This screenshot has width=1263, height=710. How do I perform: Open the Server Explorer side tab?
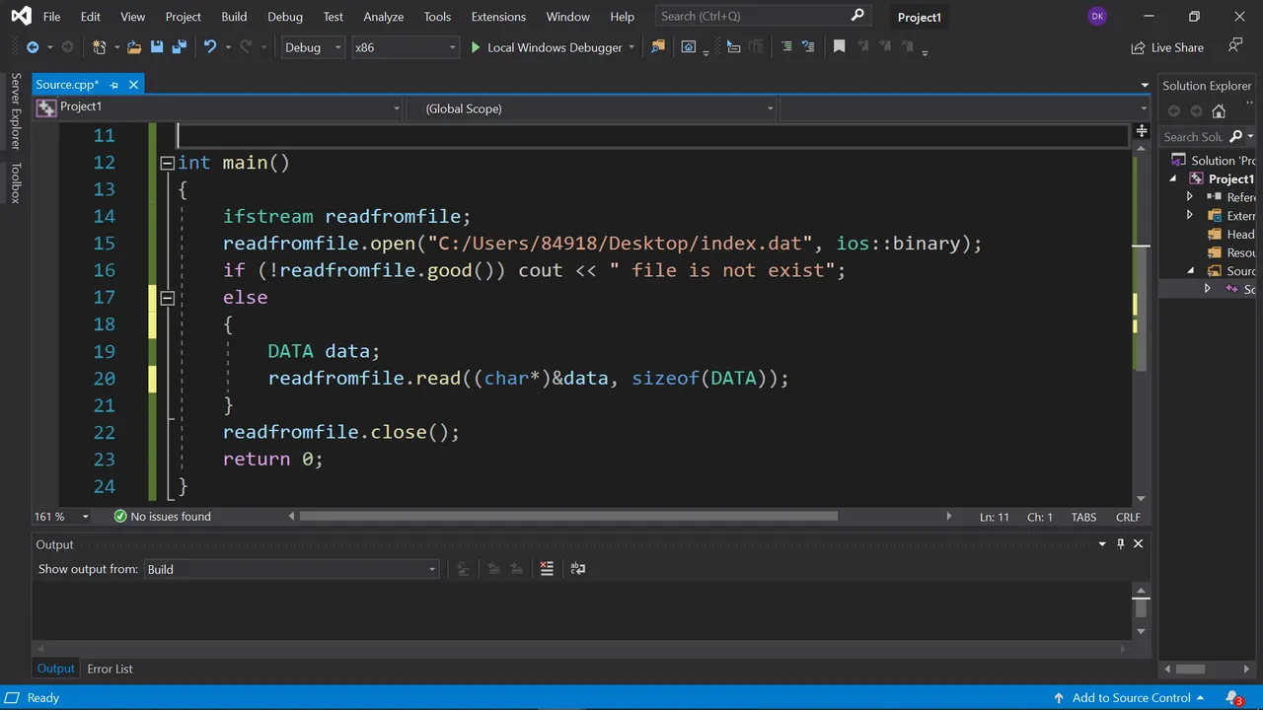(15, 110)
